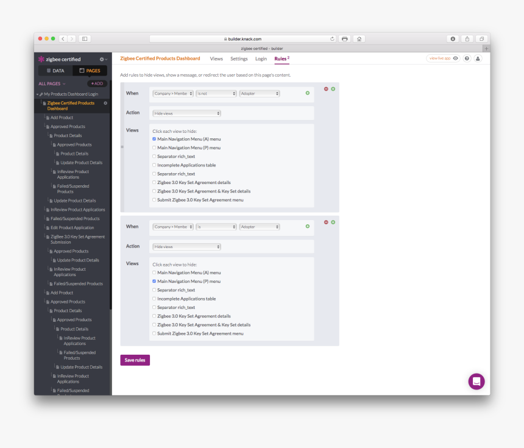Viewport: 524px width, 448px height.
Task: Check Main Navigation Menu (A) in second rule
Action: [154, 273]
